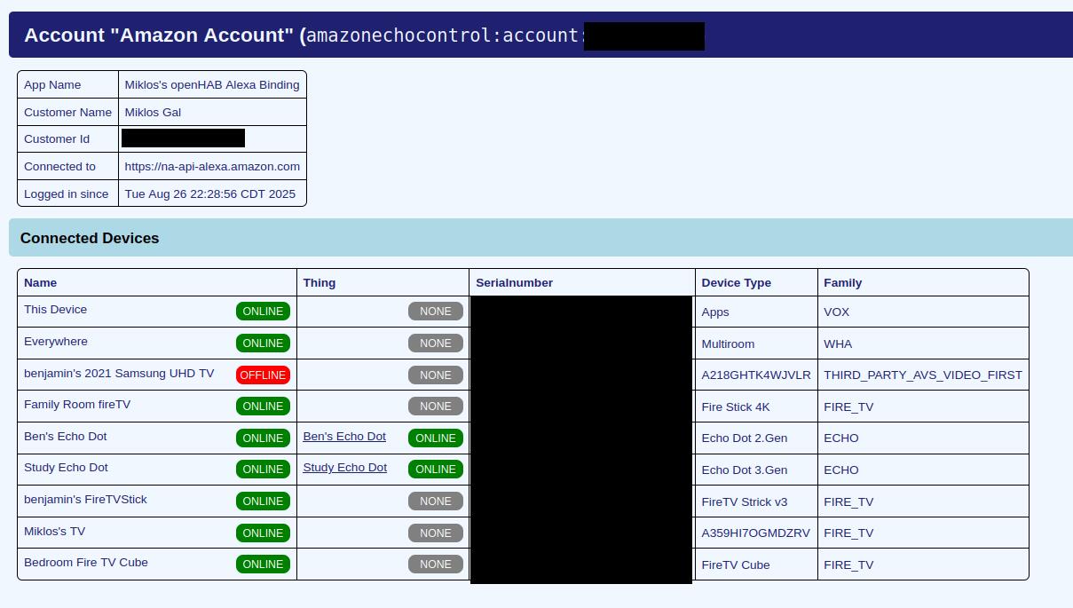Select the Bedroom Fire TV Cube device name

(x=86, y=563)
